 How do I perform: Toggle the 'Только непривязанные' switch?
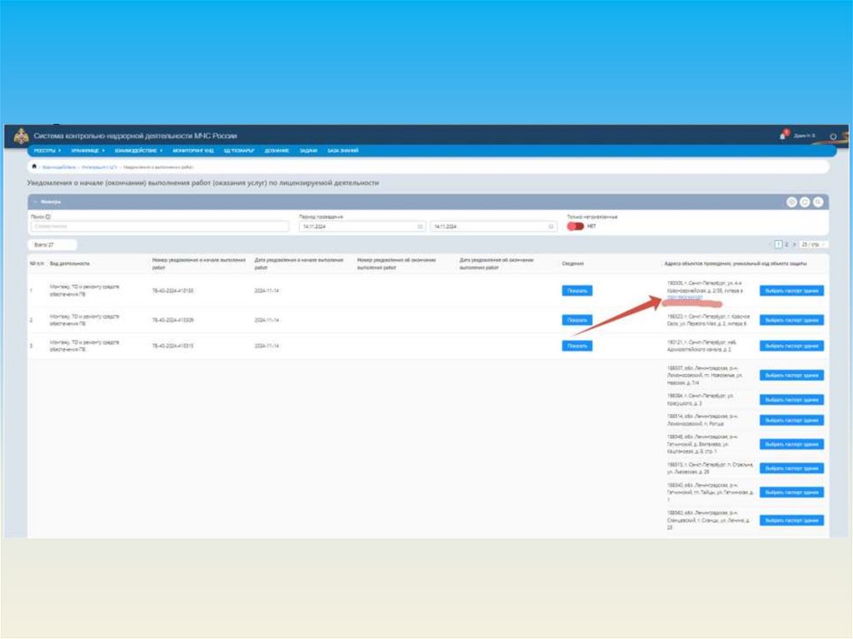tap(575, 226)
